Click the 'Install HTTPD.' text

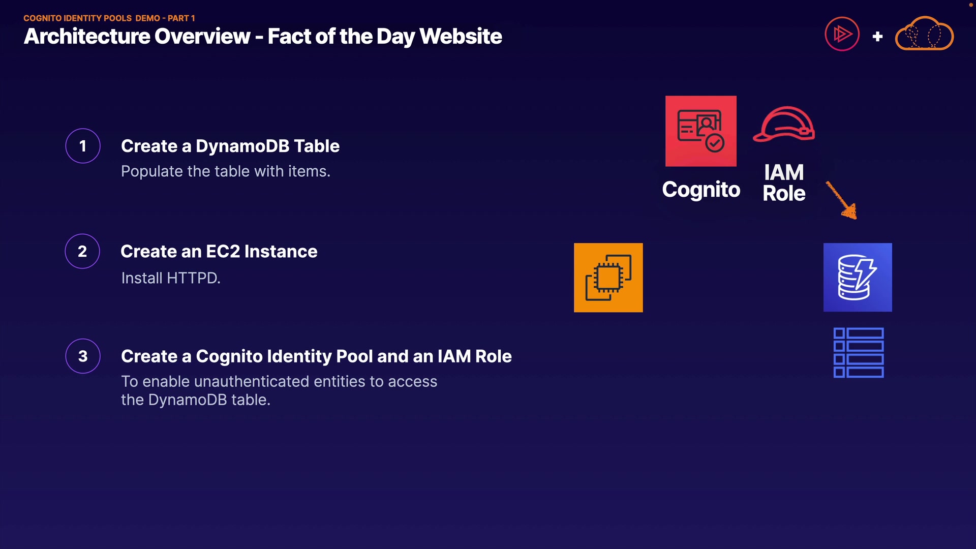(x=171, y=278)
